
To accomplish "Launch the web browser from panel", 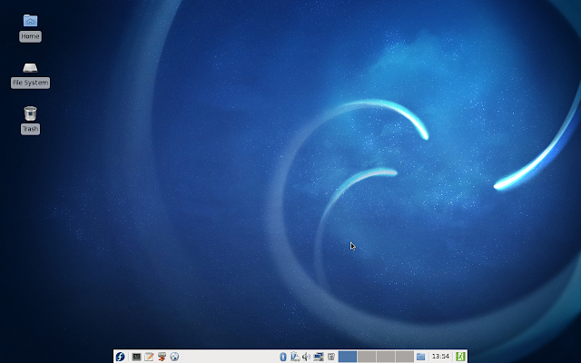I will (174, 357).
